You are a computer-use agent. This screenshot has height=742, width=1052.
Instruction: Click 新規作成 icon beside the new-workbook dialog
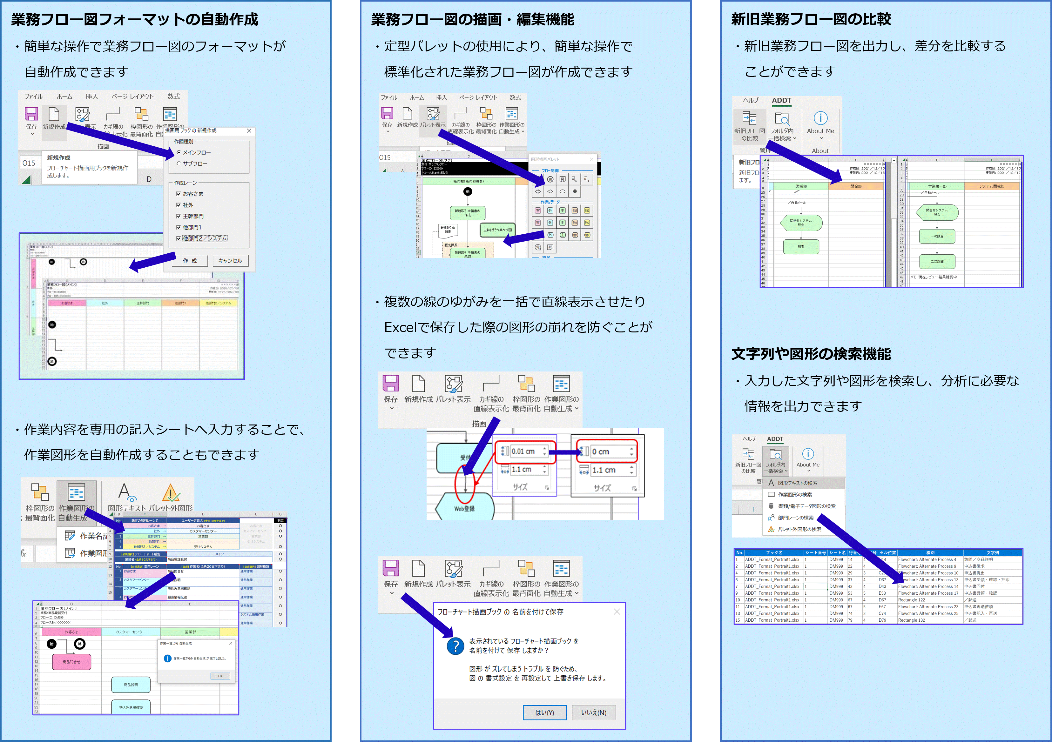(x=54, y=115)
